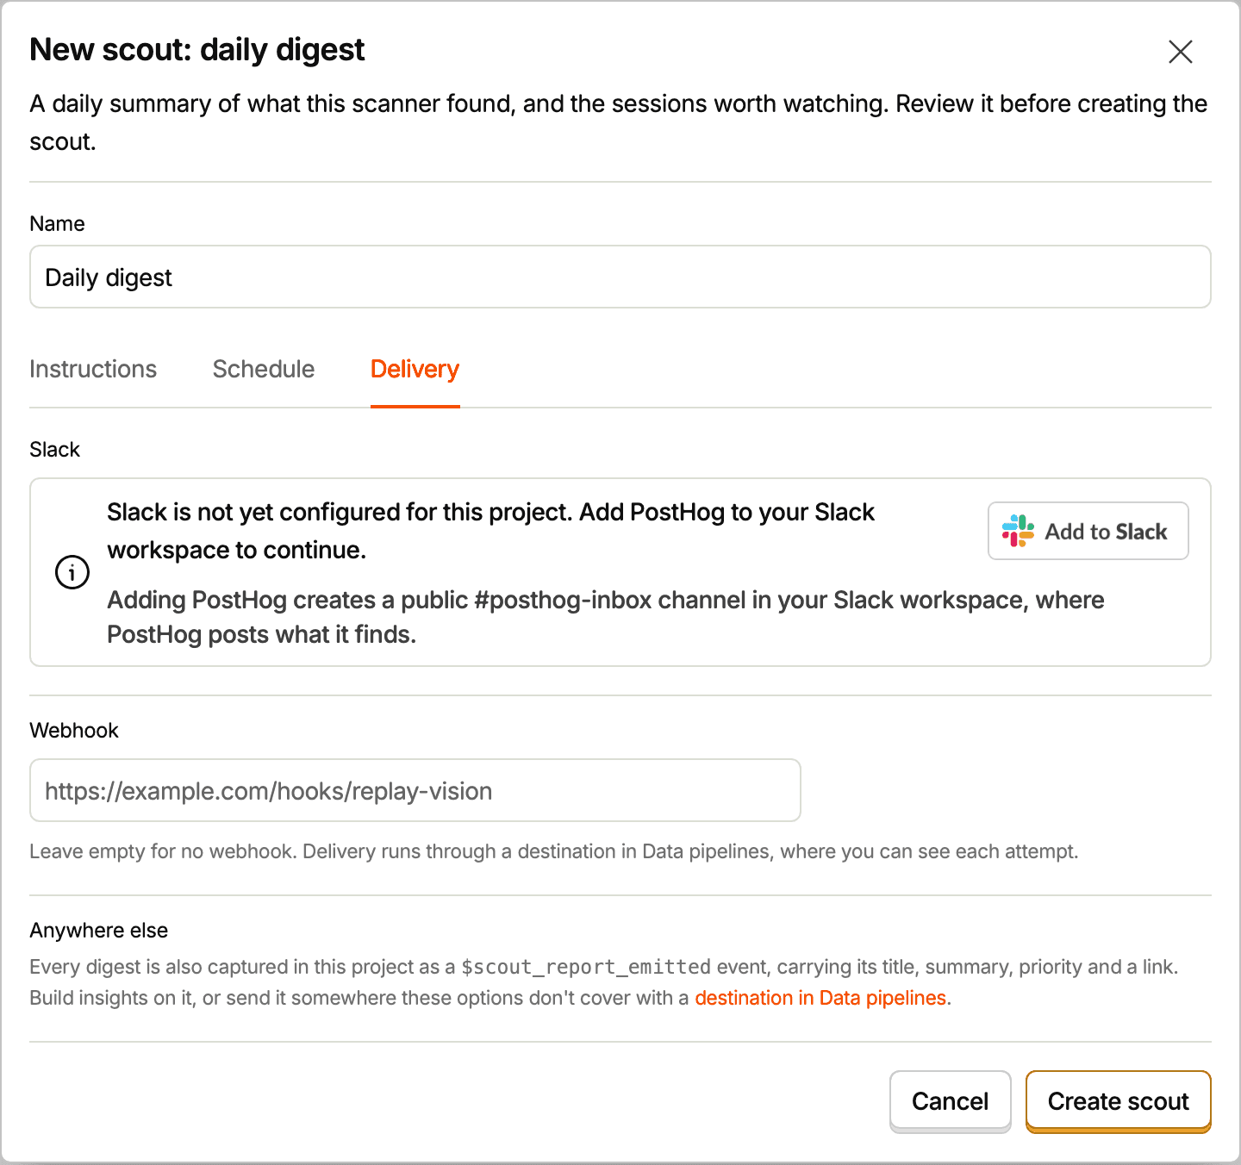This screenshot has height=1165, width=1241.
Task: Open the Schedule tab
Action: click(264, 369)
